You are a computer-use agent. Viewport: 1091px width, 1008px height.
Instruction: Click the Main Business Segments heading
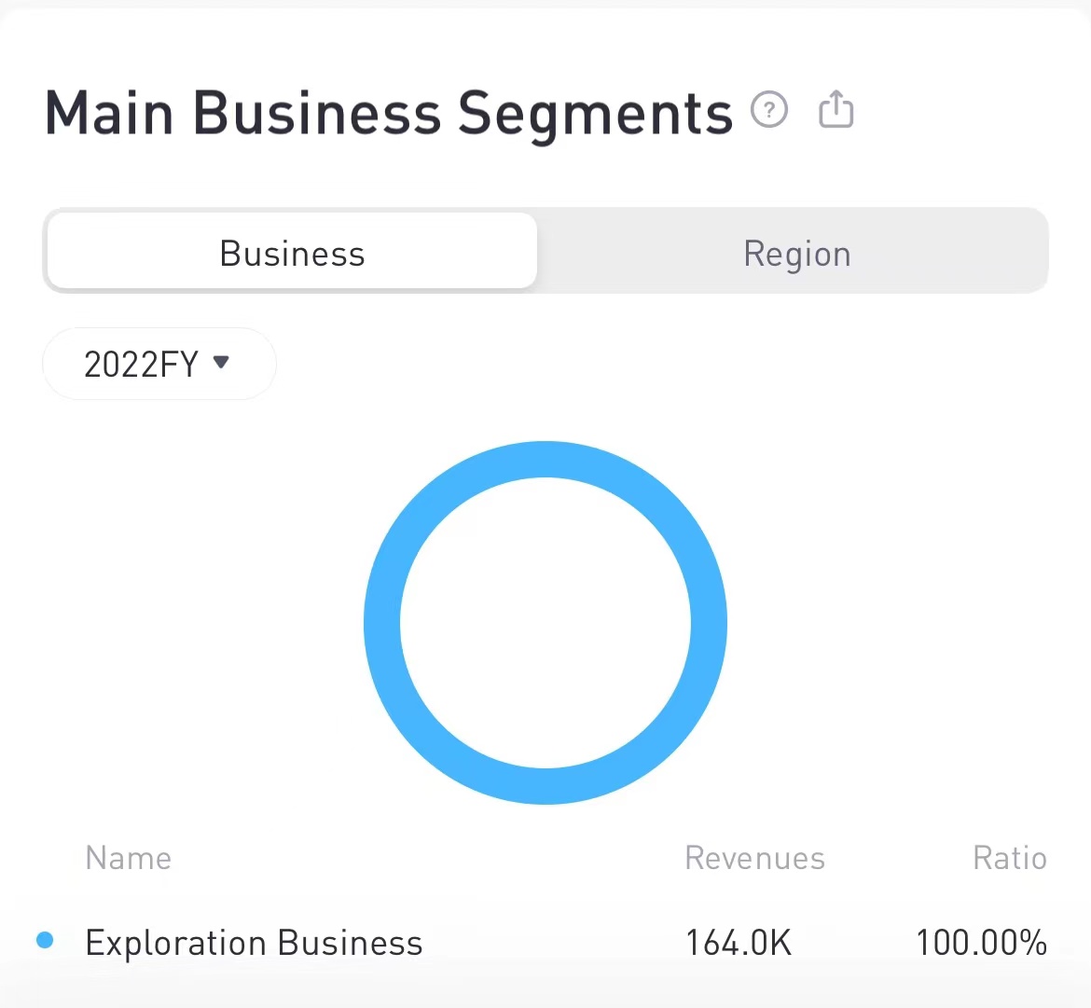(x=389, y=114)
